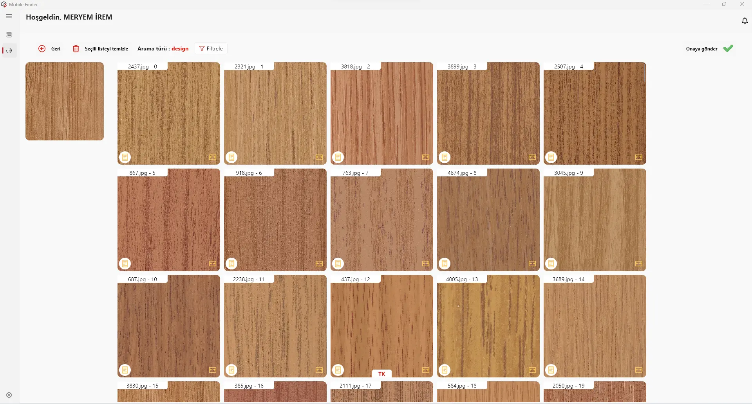The height and width of the screenshot is (404, 752).
Task: Click the compare icon on 2238.jpg
Action: [x=319, y=370]
